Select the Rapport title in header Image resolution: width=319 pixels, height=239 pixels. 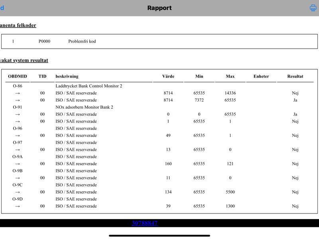pyautogui.click(x=159, y=8)
